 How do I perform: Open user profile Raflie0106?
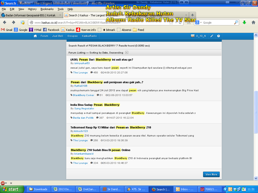81,86
